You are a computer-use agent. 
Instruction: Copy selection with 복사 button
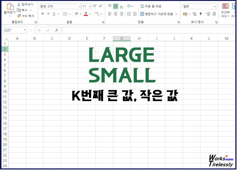pos(22,10)
